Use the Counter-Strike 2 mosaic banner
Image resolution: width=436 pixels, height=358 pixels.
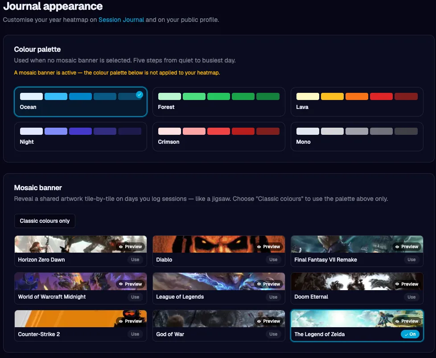click(135, 334)
